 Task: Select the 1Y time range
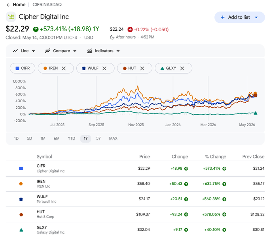(85, 138)
